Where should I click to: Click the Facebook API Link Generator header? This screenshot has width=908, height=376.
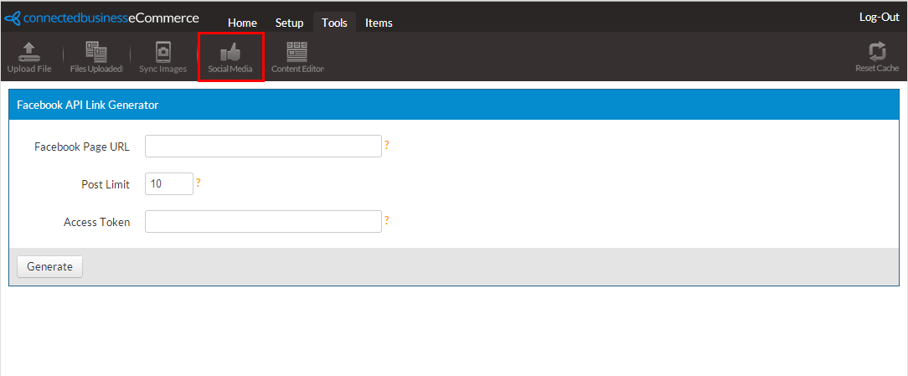tap(454, 105)
